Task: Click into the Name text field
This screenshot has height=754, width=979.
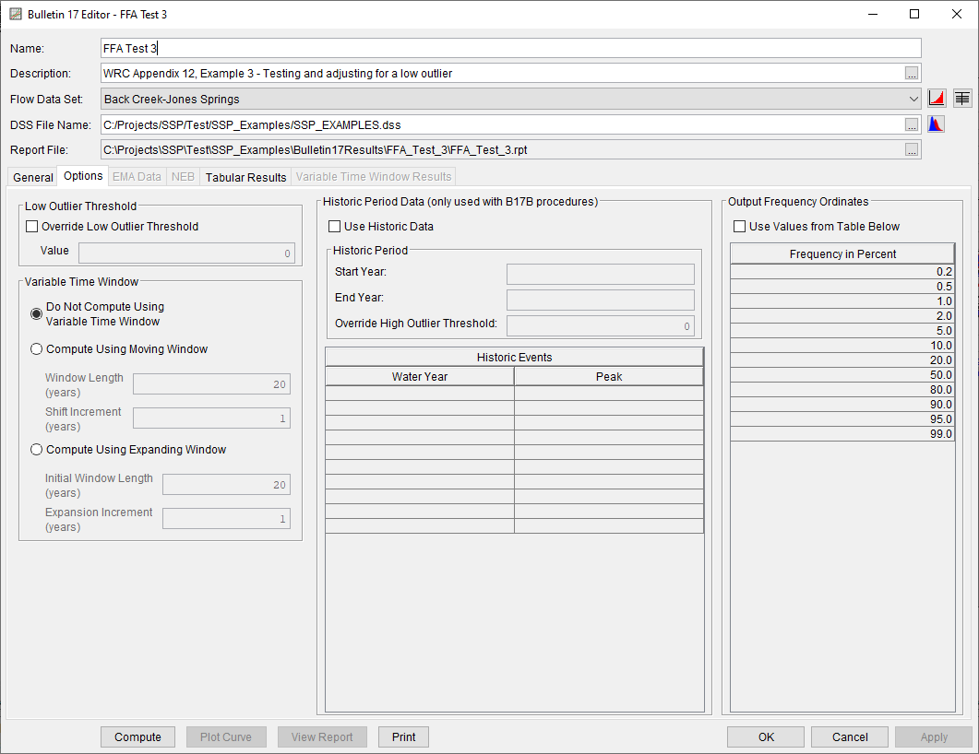Action: [511, 49]
